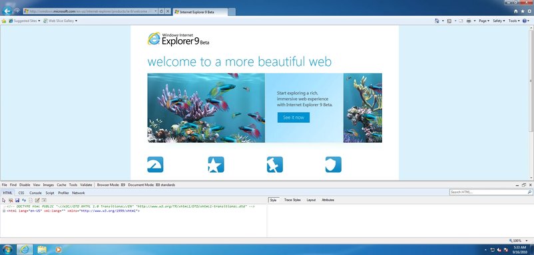Click the URL field in the address bar

click(x=89, y=11)
